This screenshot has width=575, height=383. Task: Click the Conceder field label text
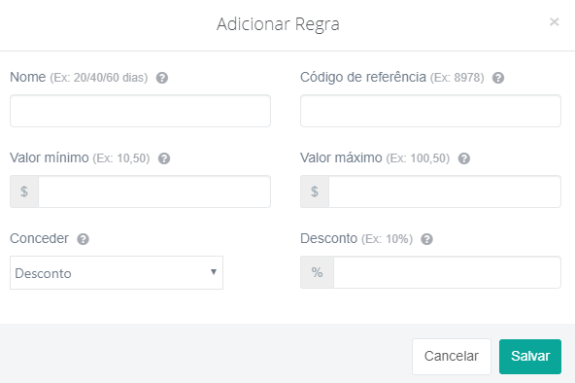pos(39,238)
